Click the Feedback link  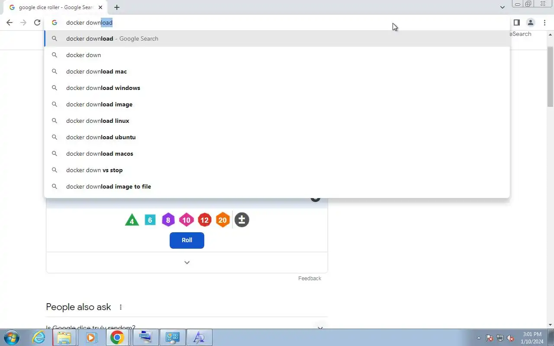309,279
